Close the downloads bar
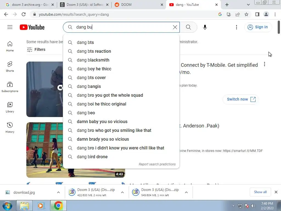281x211 pixels. (x=276, y=192)
